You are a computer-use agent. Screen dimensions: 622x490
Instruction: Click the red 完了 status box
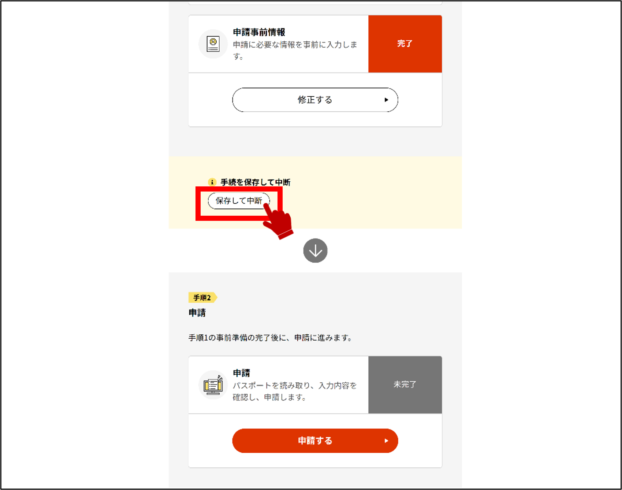click(x=405, y=44)
